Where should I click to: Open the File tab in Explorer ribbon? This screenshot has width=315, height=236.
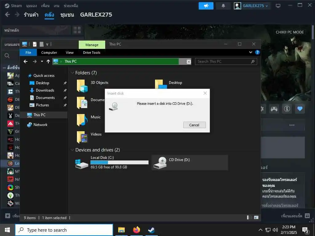click(28, 53)
